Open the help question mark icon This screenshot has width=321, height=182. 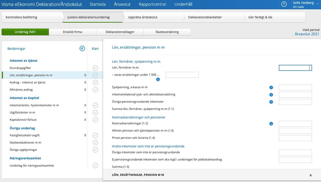pyautogui.click(x=284, y=4)
